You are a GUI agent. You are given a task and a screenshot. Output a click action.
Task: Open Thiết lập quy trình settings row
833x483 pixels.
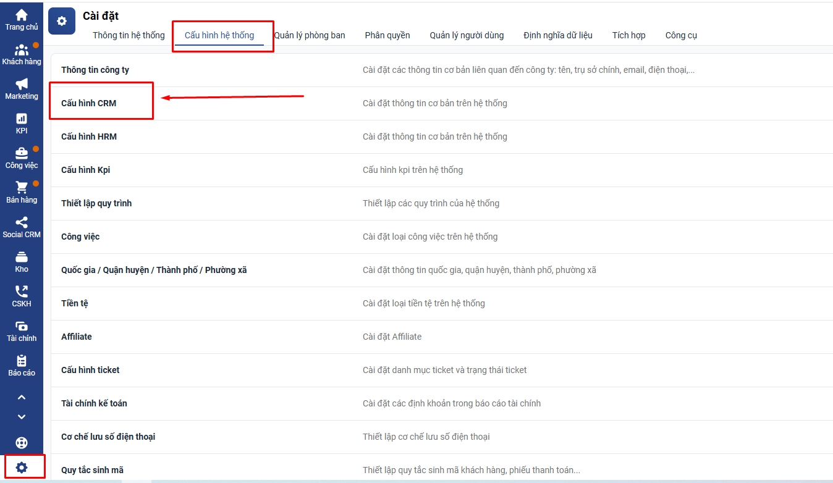coord(96,203)
